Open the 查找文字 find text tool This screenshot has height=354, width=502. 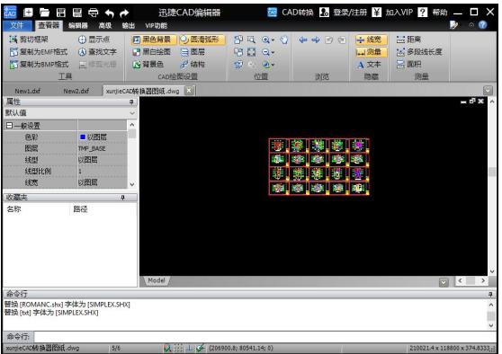coord(98,52)
